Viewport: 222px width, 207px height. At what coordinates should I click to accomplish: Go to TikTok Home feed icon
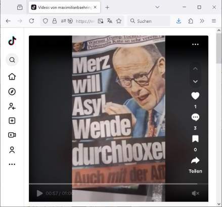click(x=12, y=77)
